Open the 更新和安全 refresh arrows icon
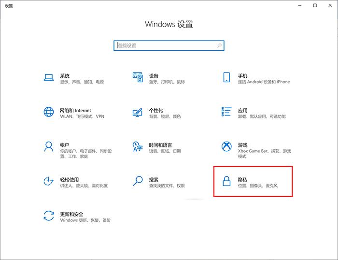 (x=49, y=216)
